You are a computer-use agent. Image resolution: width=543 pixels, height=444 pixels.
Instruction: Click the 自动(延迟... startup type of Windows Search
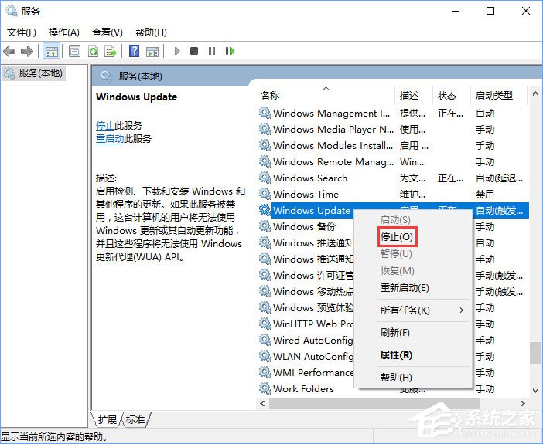[499, 178]
